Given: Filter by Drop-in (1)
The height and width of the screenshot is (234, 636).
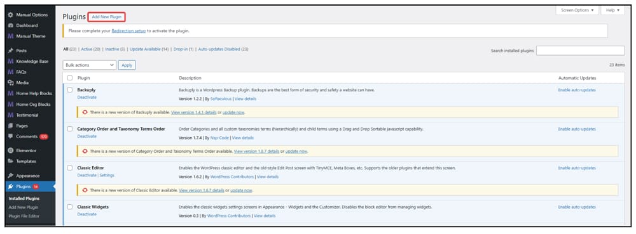Looking at the screenshot, I should 183,49.
